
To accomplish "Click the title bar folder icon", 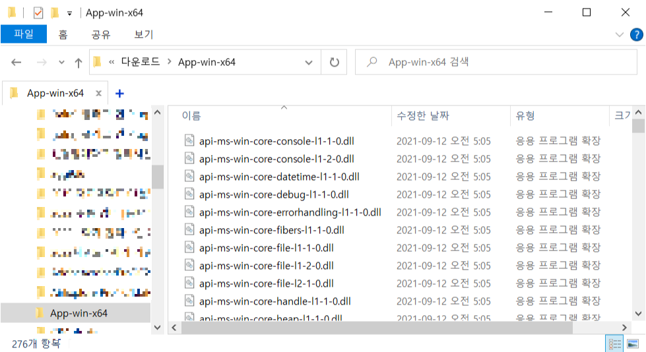I will point(12,13).
